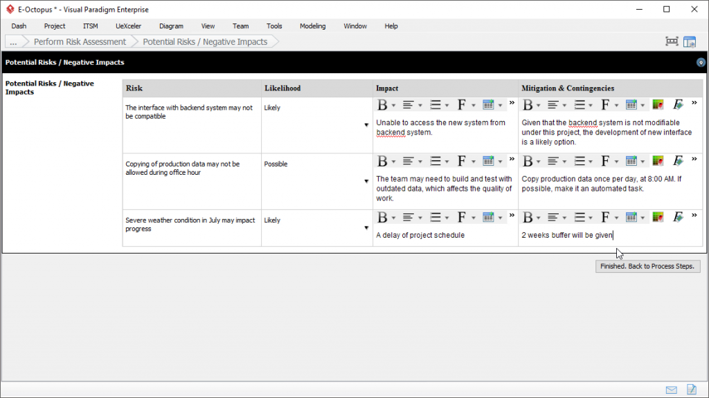Viewport: 709px width, 398px height.
Task: Open the Modeling menu
Action: tap(312, 26)
